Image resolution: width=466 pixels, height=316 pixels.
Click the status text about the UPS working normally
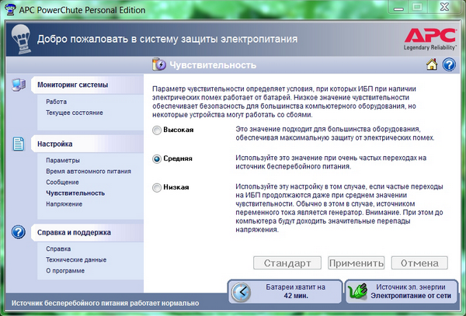point(105,304)
